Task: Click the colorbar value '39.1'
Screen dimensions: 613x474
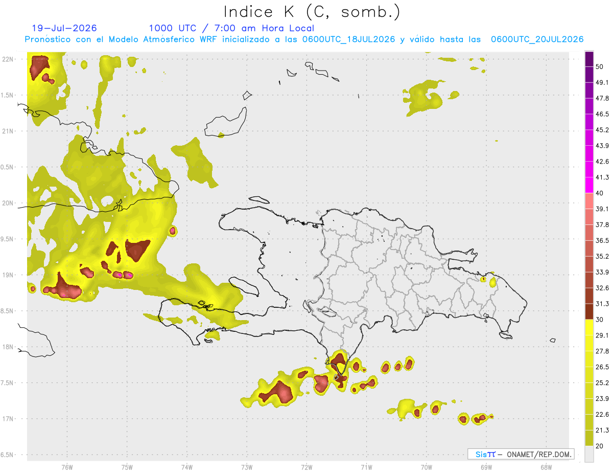Action: (x=602, y=209)
